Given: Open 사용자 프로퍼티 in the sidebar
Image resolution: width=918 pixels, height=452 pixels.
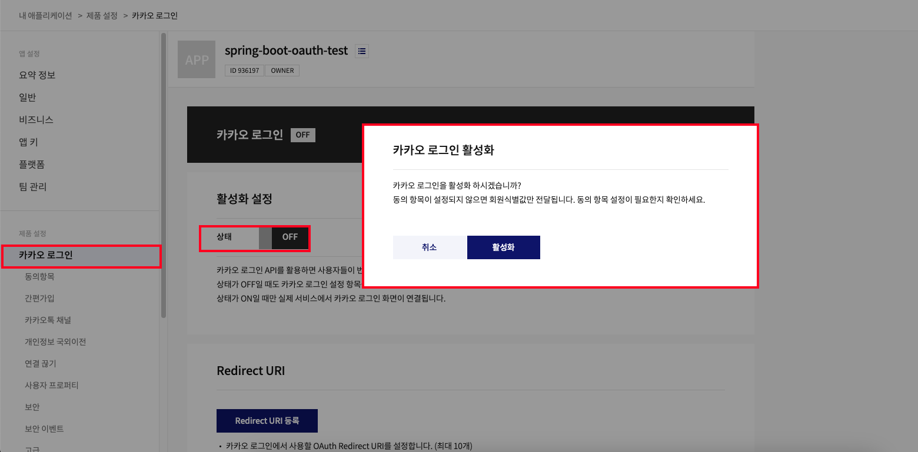Looking at the screenshot, I should tap(52, 385).
